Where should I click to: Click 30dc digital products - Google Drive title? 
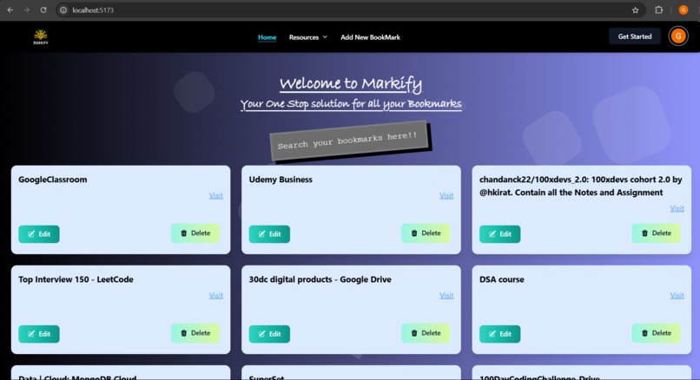[320, 279]
